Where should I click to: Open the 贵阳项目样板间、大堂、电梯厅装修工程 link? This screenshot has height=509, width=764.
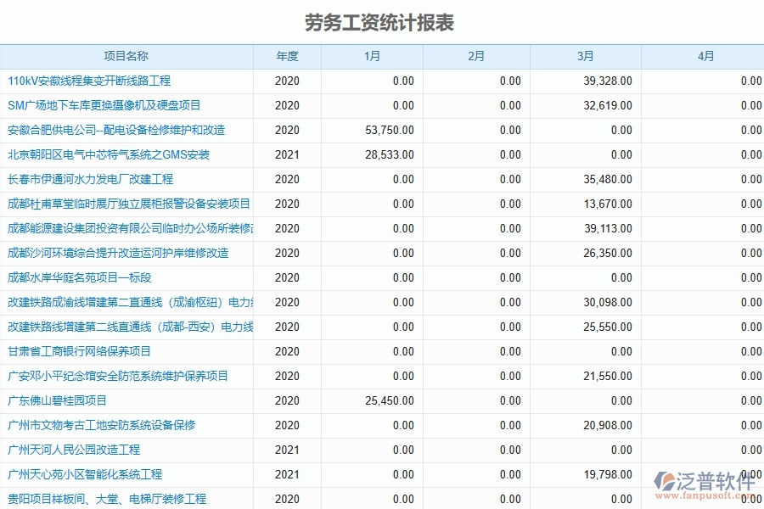click(x=105, y=499)
